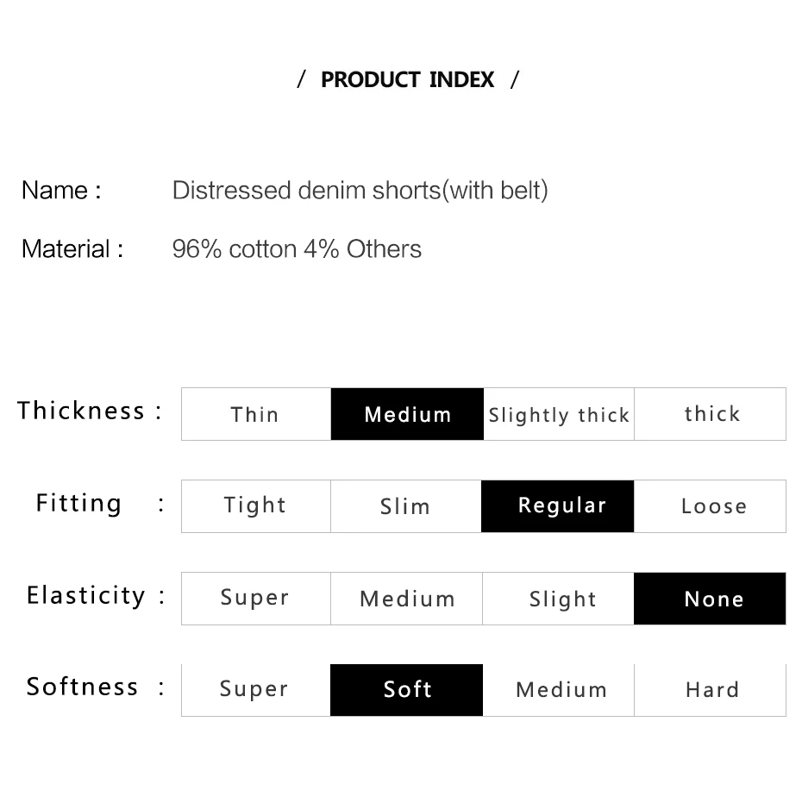Click the Thickness label
This screenshot has width=802, height=797.
[81, 411]
